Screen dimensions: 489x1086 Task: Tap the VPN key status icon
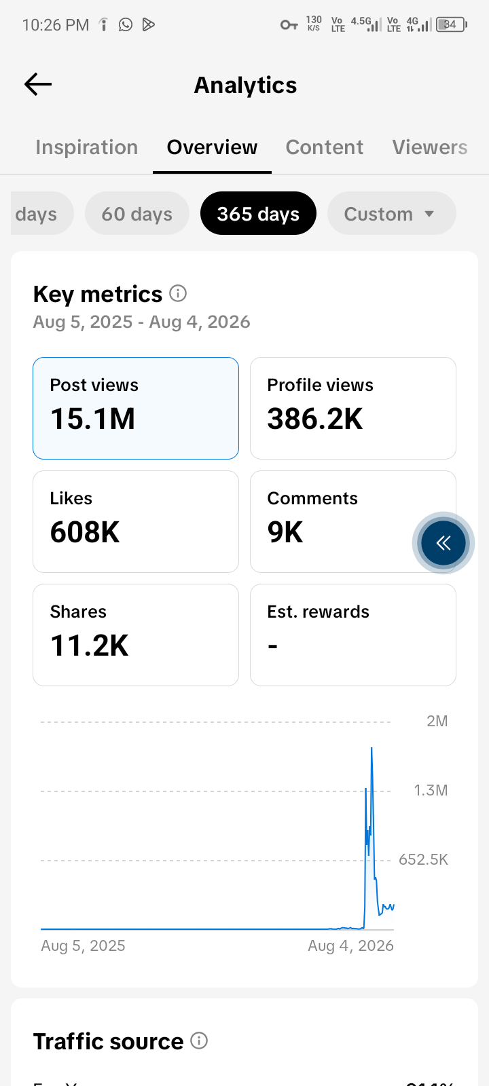pos(289,25)
